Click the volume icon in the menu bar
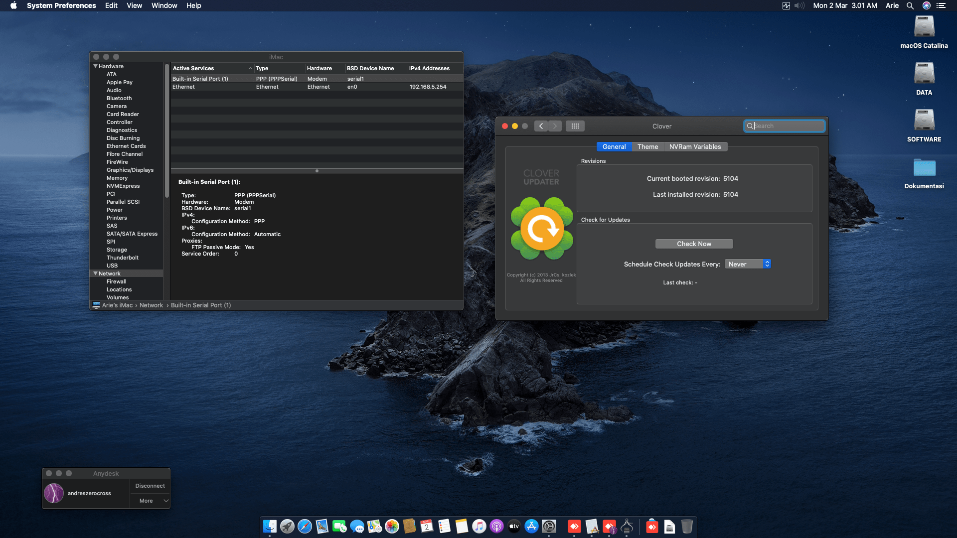The image size is (957, 538). pos(799,5)
